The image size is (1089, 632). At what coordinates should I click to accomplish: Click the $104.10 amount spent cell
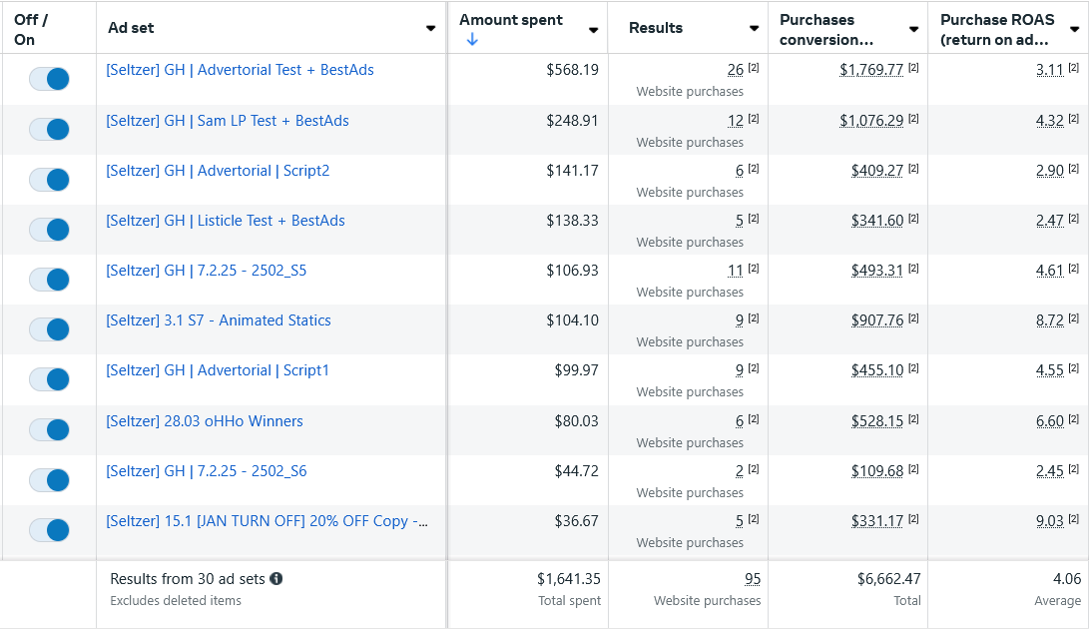tap(572, 320)
